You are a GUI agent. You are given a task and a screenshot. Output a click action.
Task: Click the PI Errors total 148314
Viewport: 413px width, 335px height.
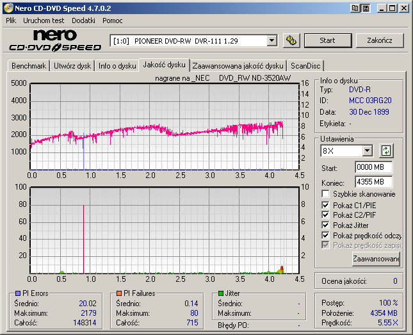85,323
